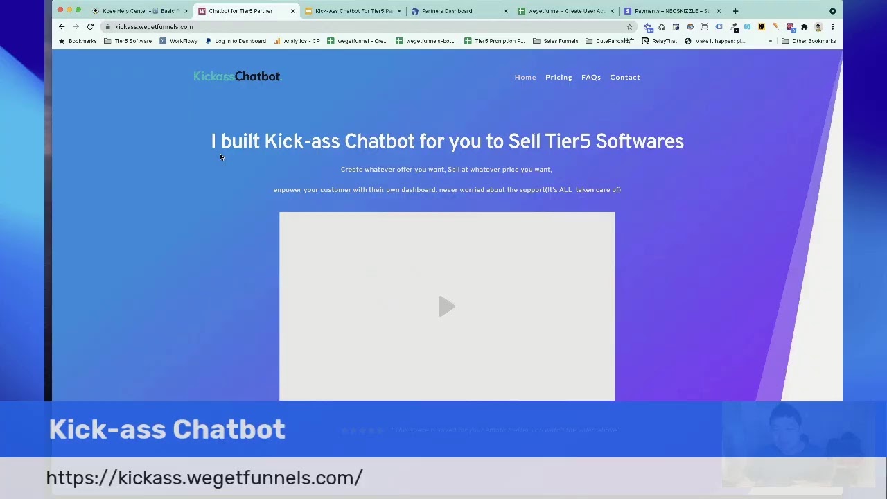Open the FAQs navigation link
The width and height of the screenshot is (887, 499).
point(591,77)
